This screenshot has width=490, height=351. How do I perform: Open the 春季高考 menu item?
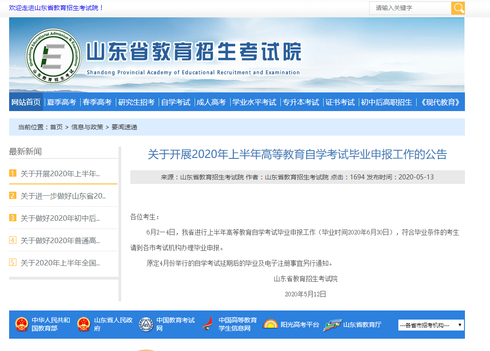pyautogui.click(x=97, y=102)
